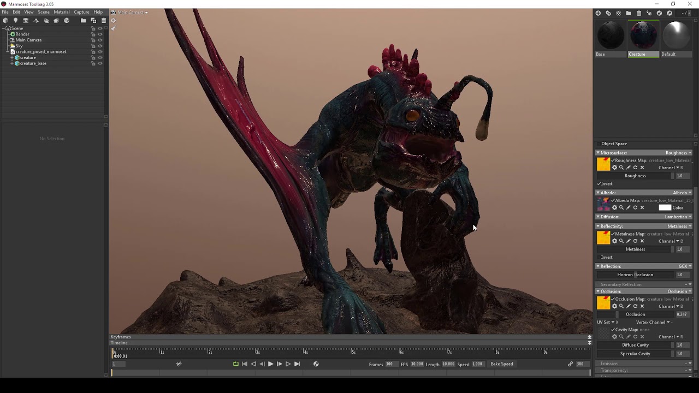
Task: Hide the creature mesh with eye icon
Action: click(x=100, y=57)
